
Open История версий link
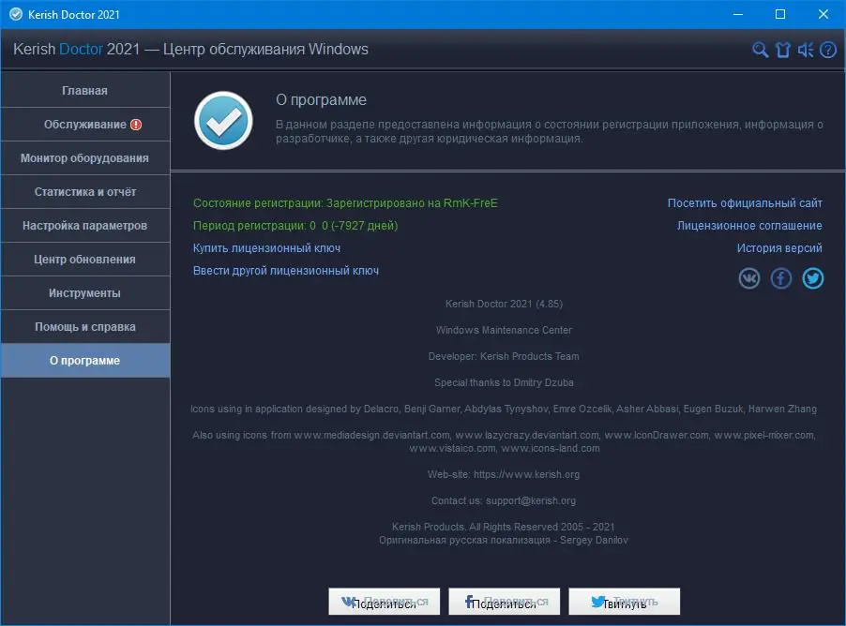[779, 248]
